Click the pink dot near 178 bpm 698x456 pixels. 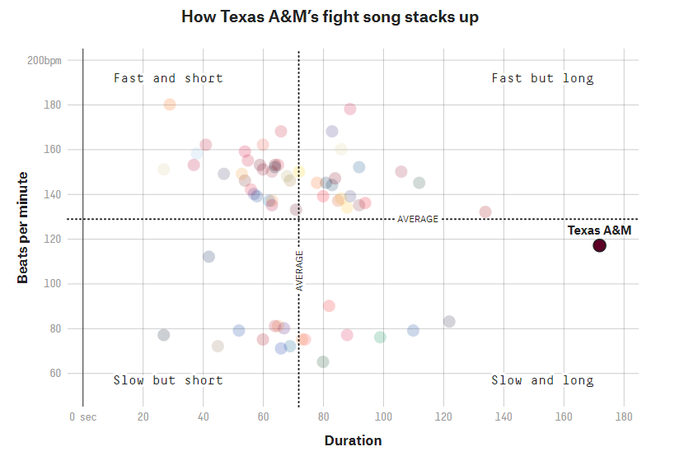(350, 109)
